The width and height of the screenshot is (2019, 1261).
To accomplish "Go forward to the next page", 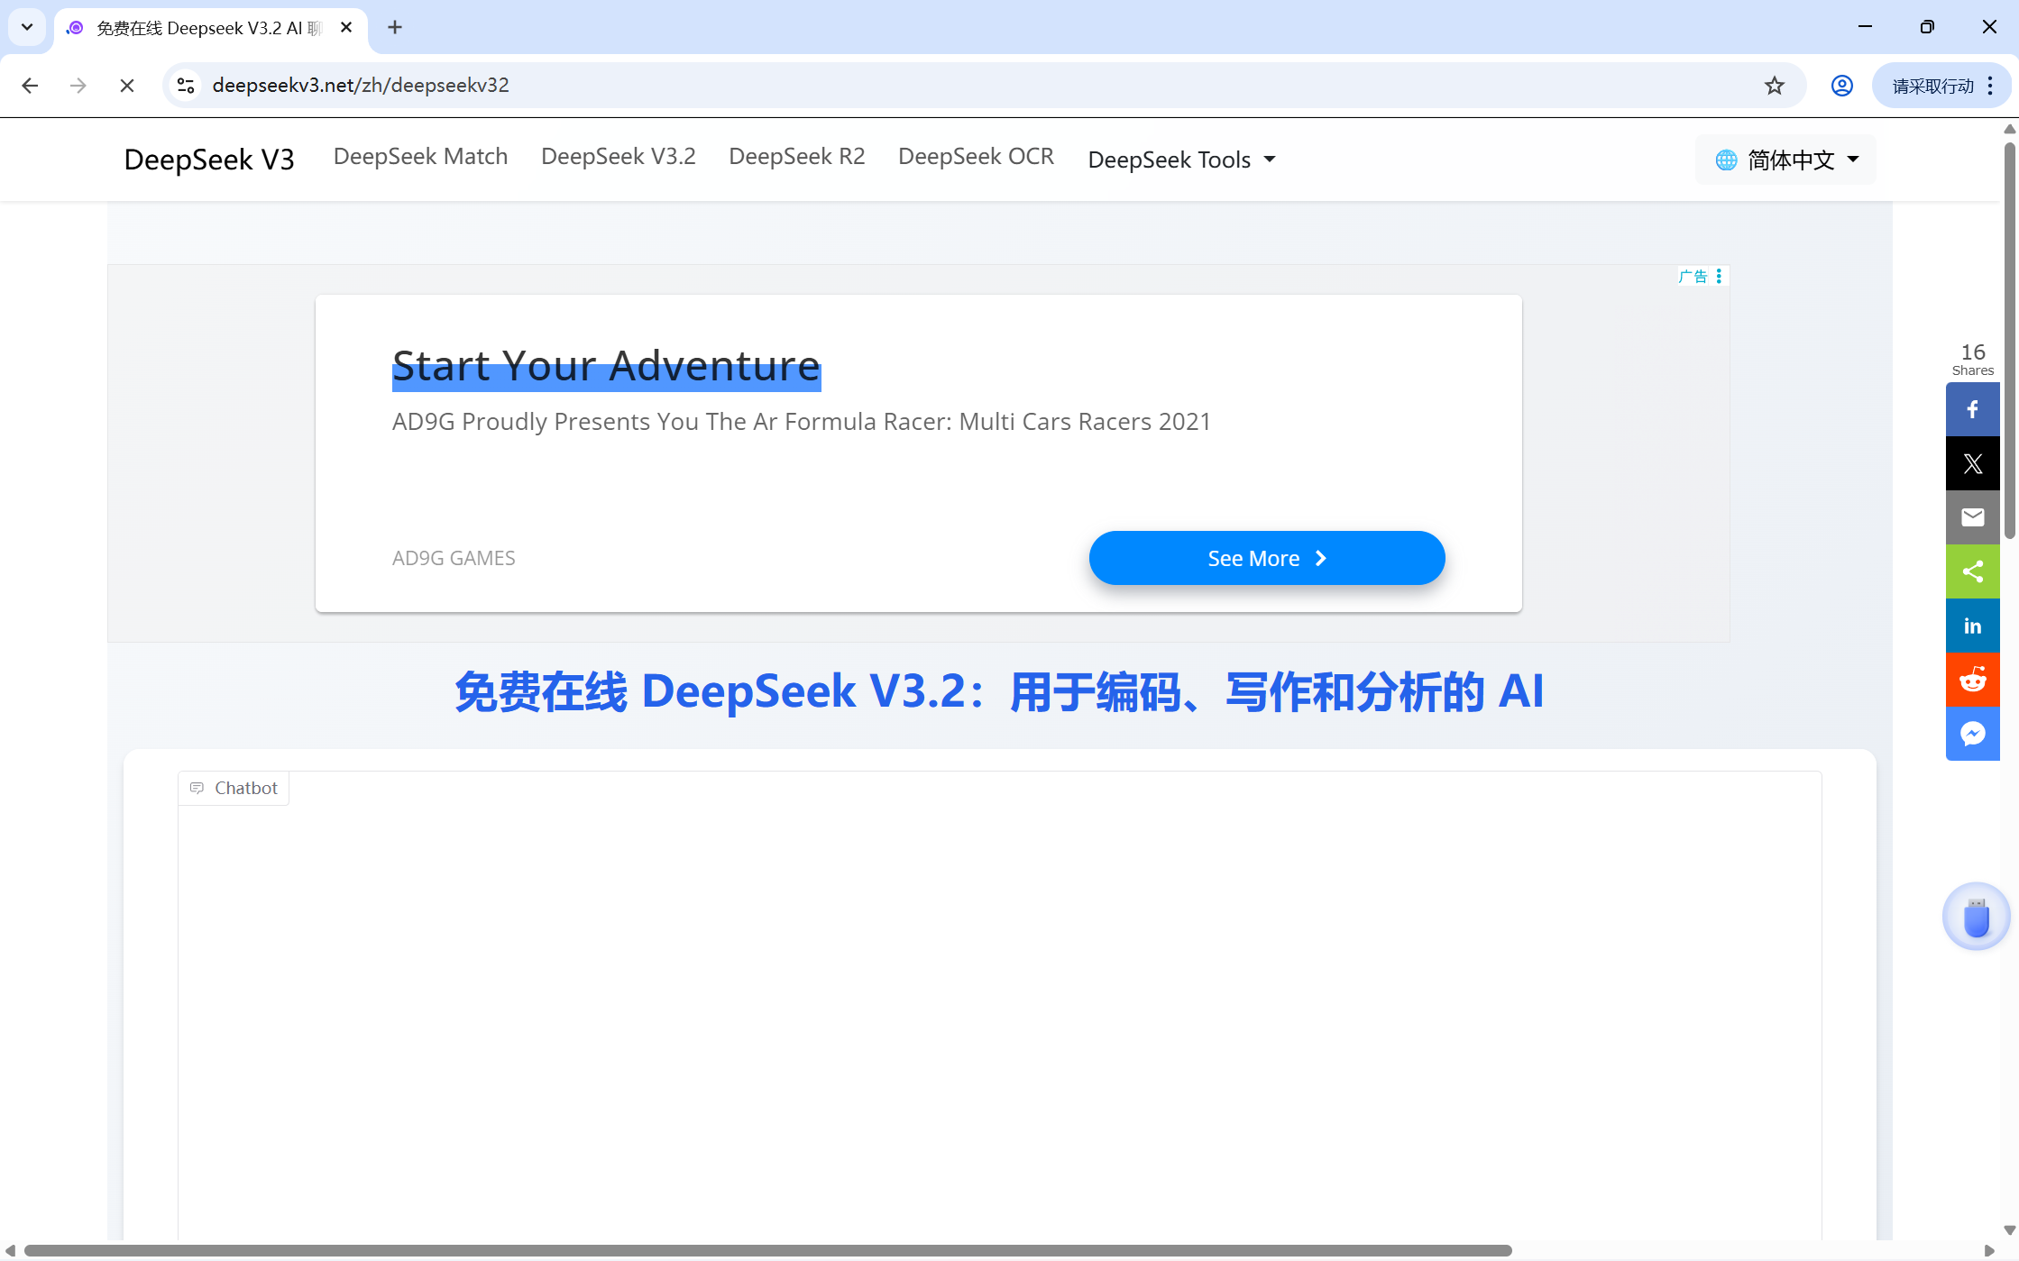I will (x=78, y=86).
